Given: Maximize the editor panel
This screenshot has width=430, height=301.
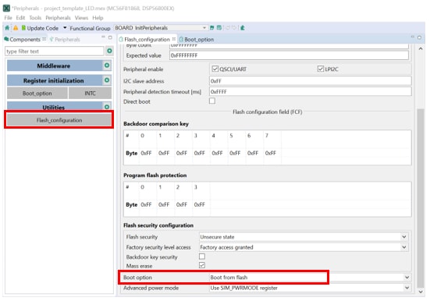Looking at the screenshot, I should 419,37.
